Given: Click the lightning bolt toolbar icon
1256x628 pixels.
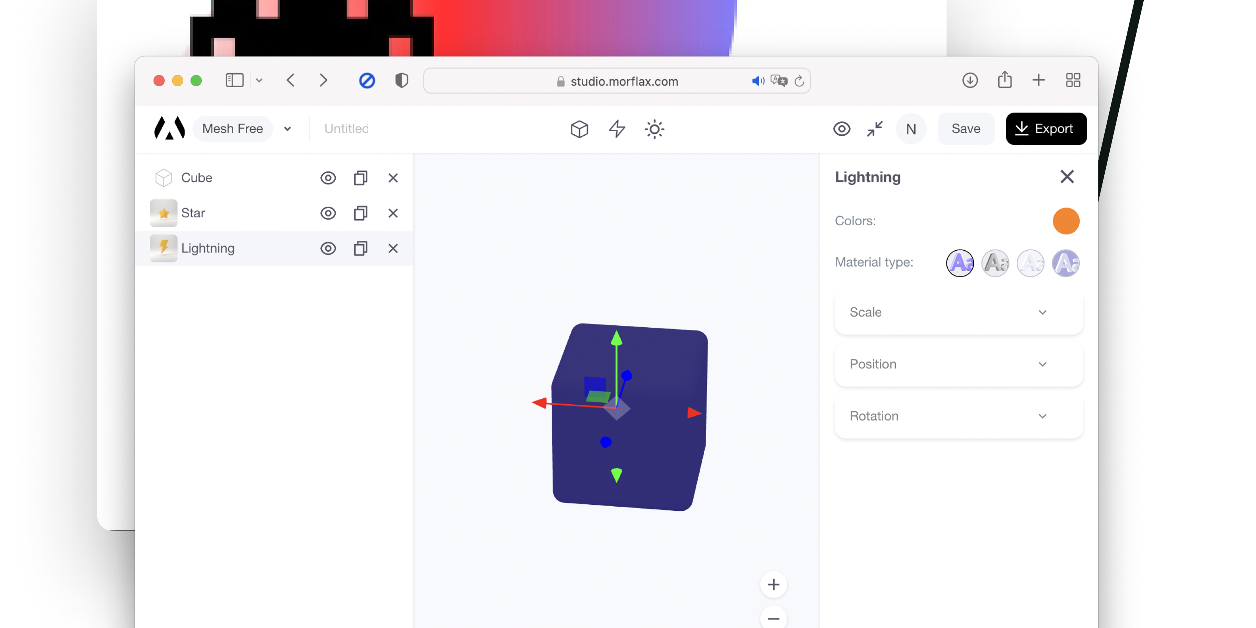Looking at the screenshot, I should (x=617, y=129).
